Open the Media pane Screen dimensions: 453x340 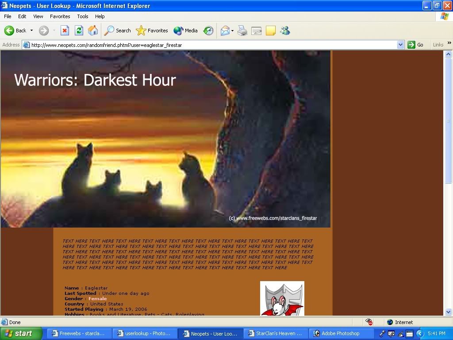pos(185,31)
